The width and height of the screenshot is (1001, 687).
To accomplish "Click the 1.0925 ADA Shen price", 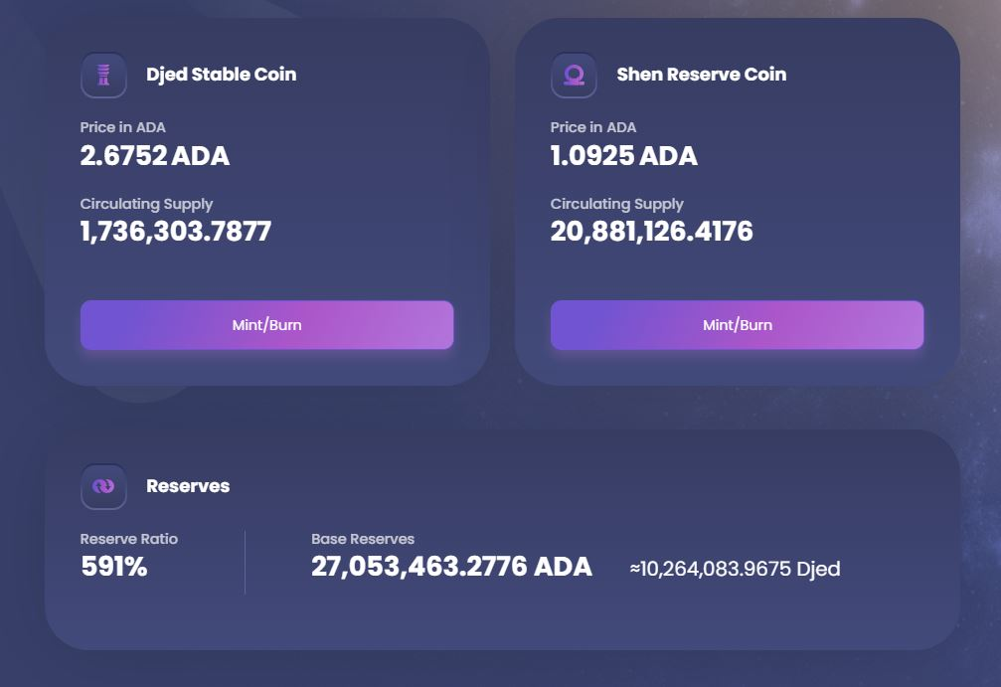I will (624, 156).
